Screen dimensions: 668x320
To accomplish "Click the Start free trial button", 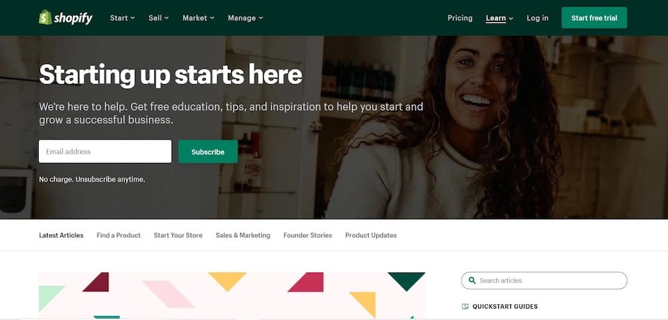I will click(594, 18).
